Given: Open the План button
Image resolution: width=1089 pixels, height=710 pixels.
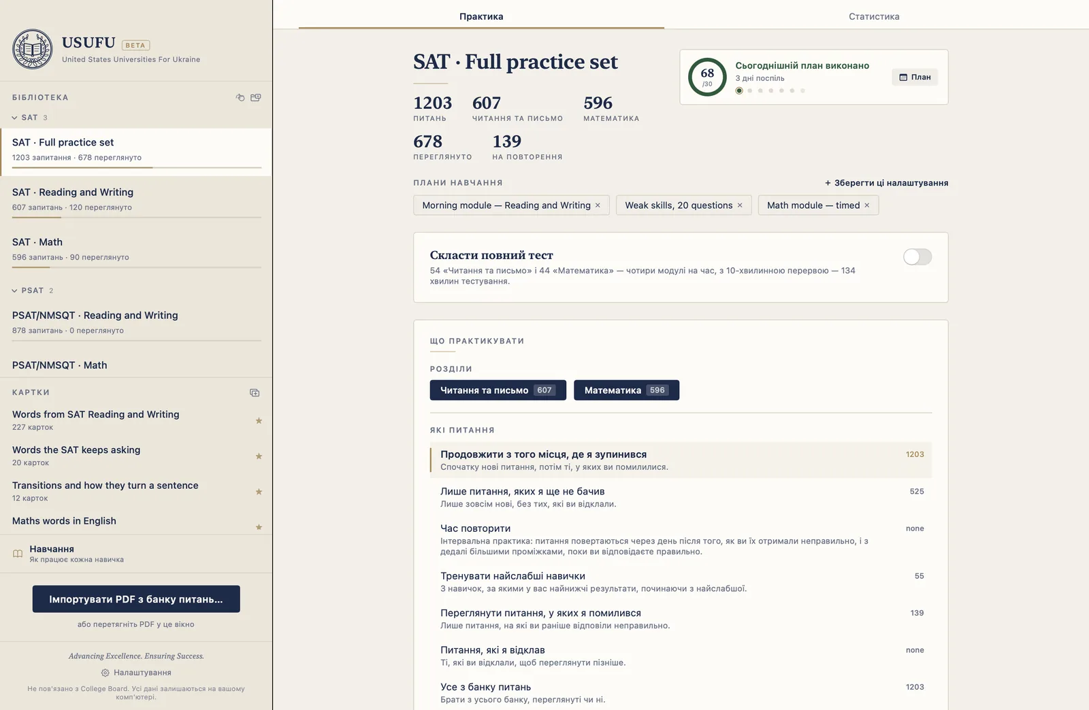Looking at the screenshot, I should pos(915,78).
